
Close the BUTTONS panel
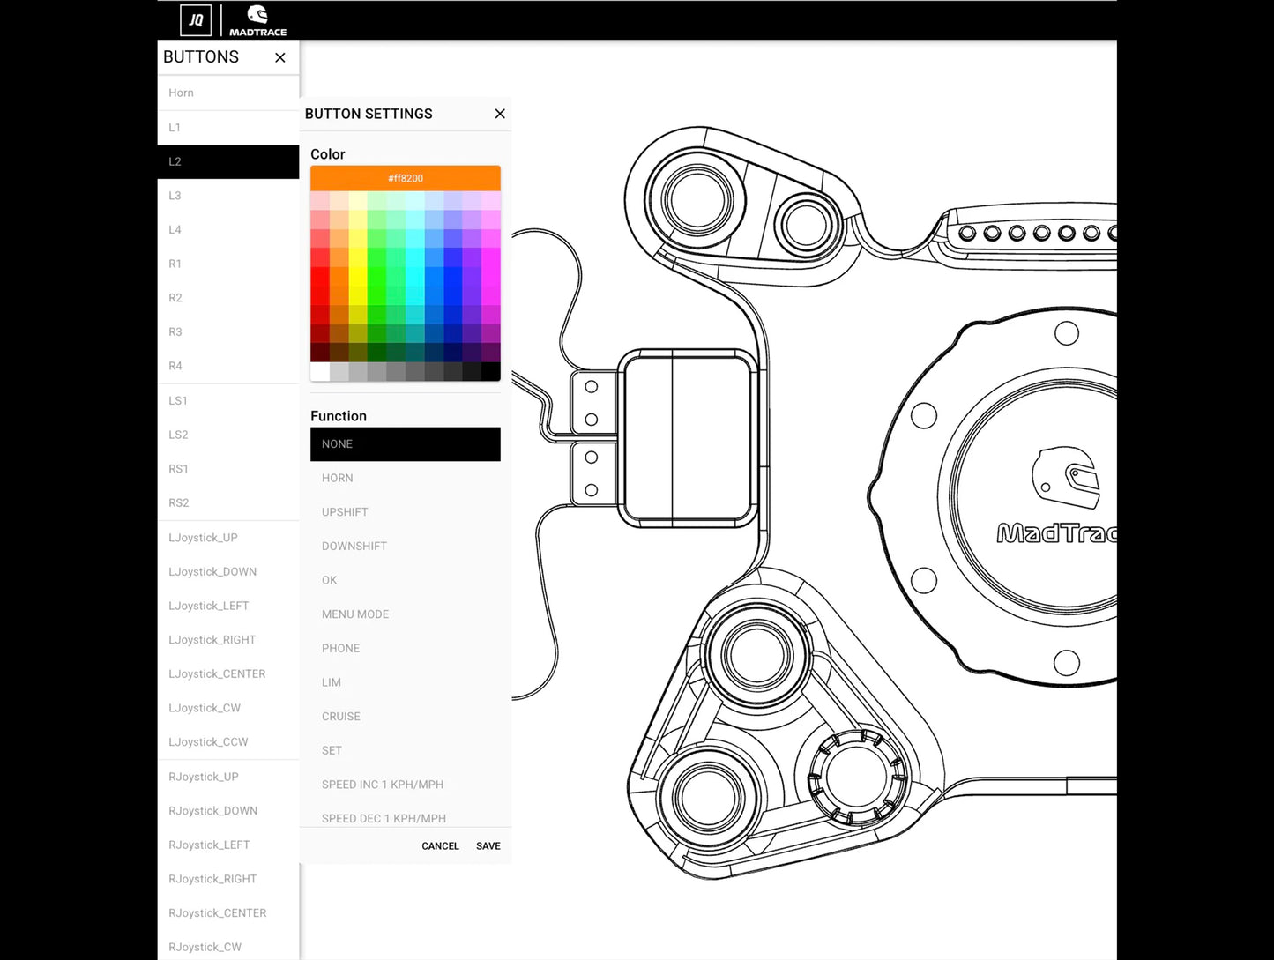click(x=279, y=57)
